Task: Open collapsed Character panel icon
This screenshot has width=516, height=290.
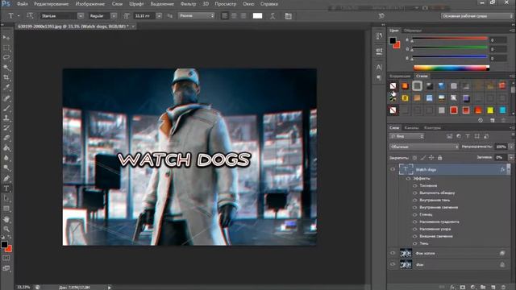Action: 379,67
